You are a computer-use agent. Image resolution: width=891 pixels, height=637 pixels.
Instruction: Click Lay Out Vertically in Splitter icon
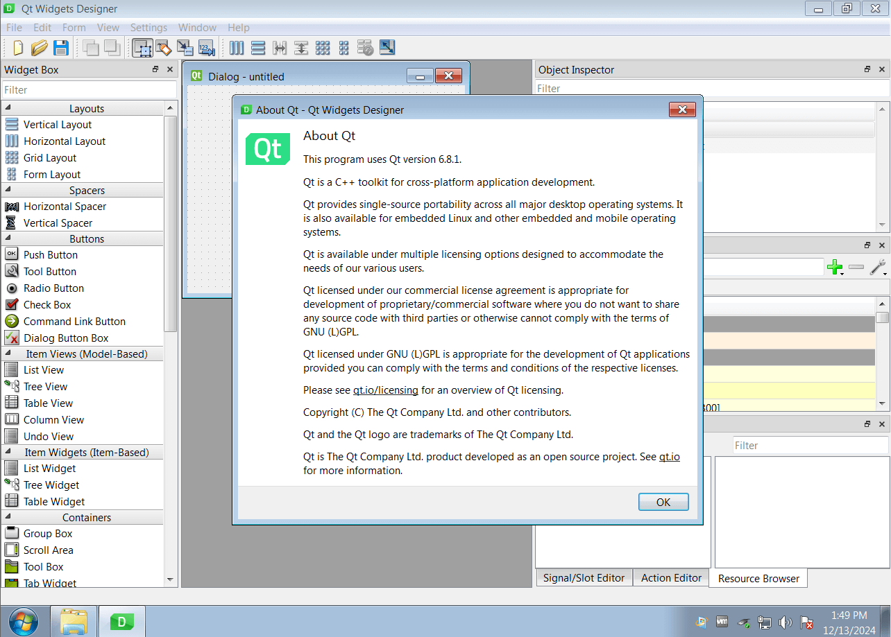[x=301, y=48]
